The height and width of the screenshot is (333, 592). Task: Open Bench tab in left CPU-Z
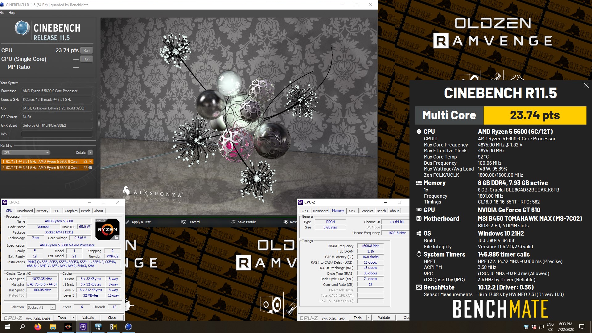click(85, 211)
